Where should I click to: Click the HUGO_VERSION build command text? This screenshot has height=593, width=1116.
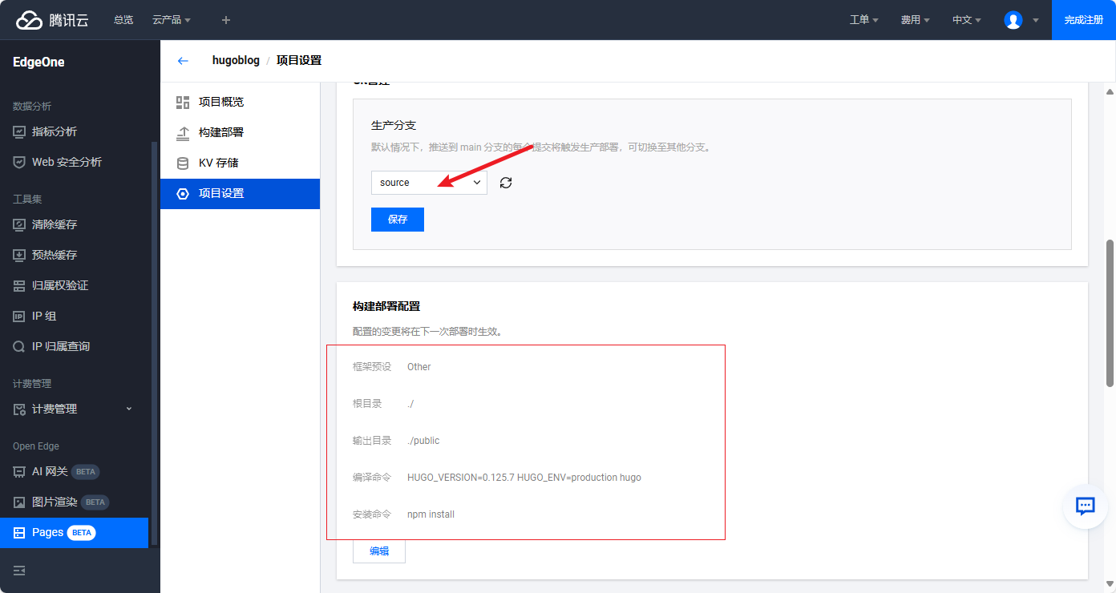(x=524, y=478)
